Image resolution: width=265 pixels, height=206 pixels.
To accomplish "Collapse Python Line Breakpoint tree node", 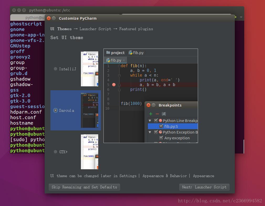I will (150, 120).
